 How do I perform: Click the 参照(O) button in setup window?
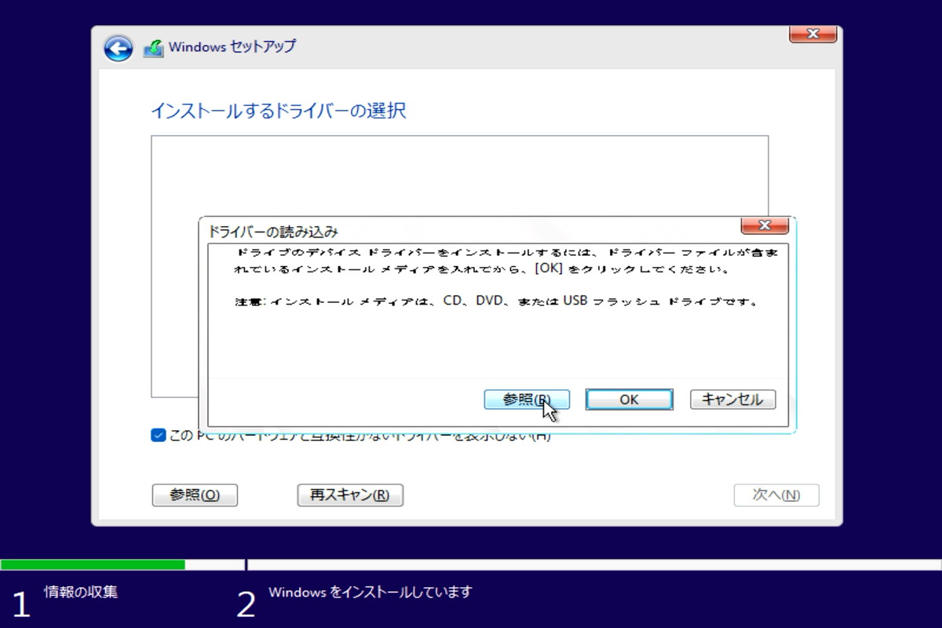click(x=195, y=495)
